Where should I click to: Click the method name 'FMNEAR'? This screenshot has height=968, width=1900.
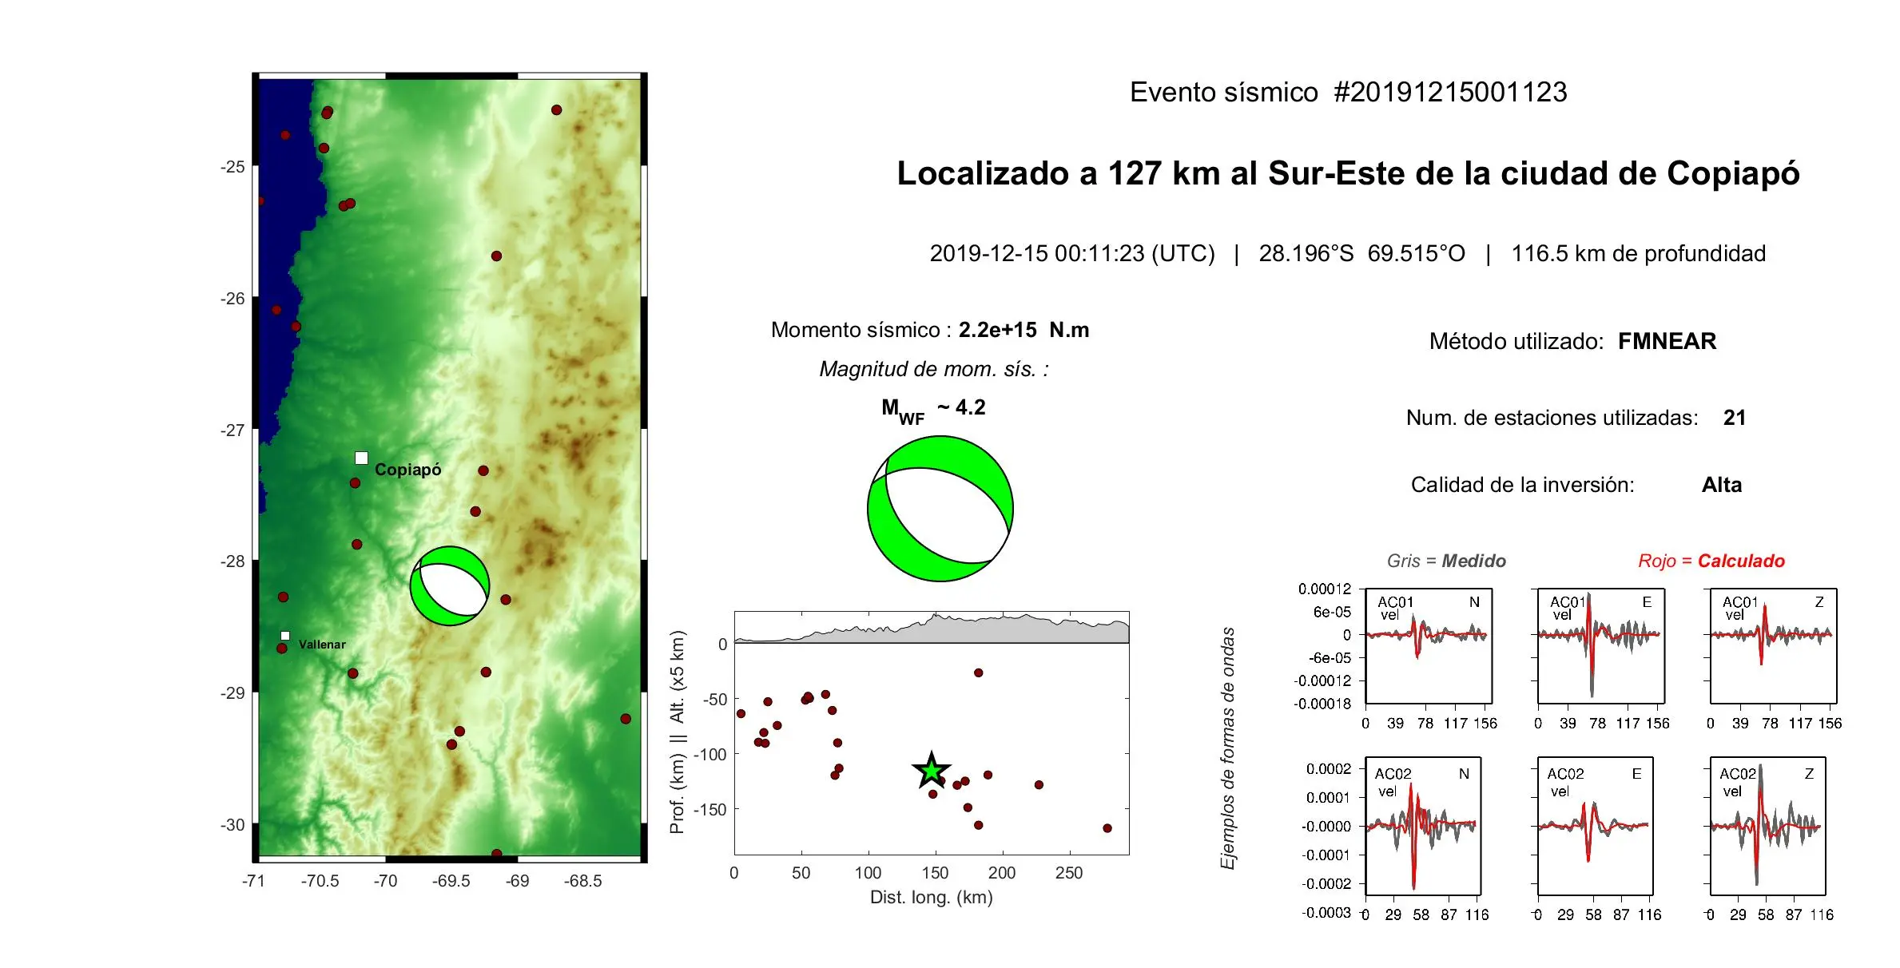(1667, 341)
